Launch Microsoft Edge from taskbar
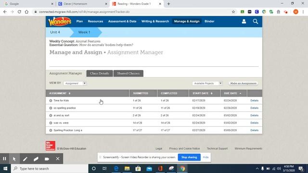 116,169
